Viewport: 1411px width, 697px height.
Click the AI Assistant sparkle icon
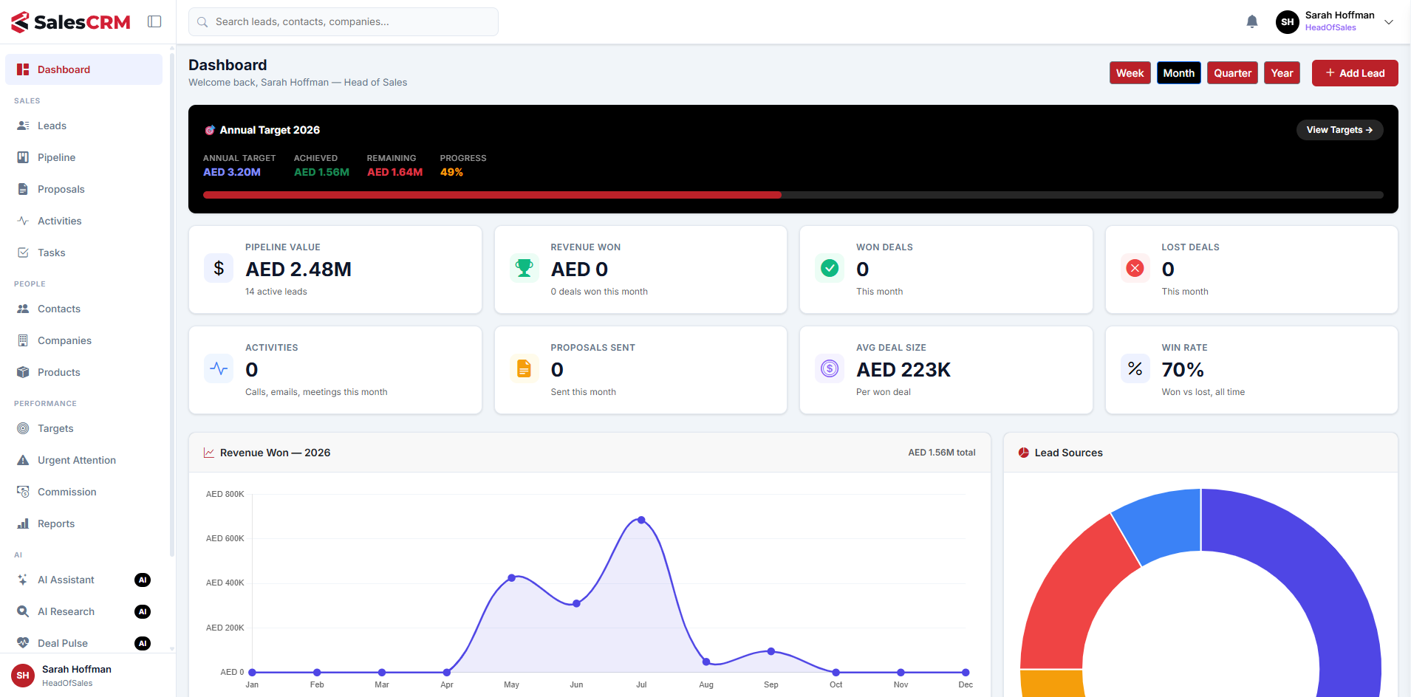tap(23, 580)
